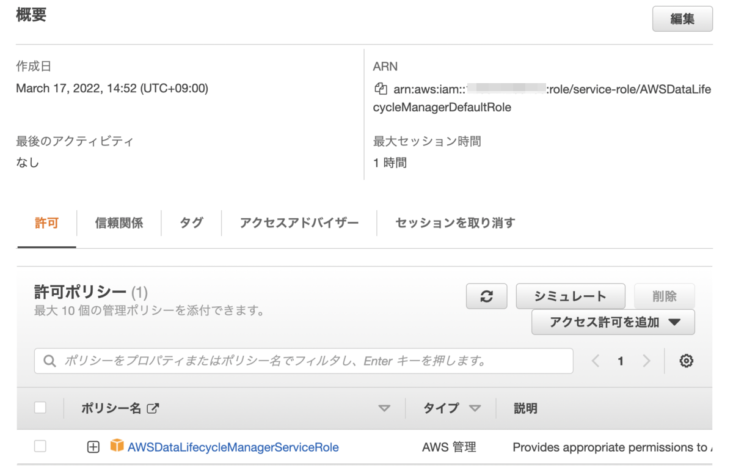This screenshot has width=733, height=470.
Task: Check the AWSDataLifecycleManagerServiceRole row checkbox
Action: pos(40,447)
